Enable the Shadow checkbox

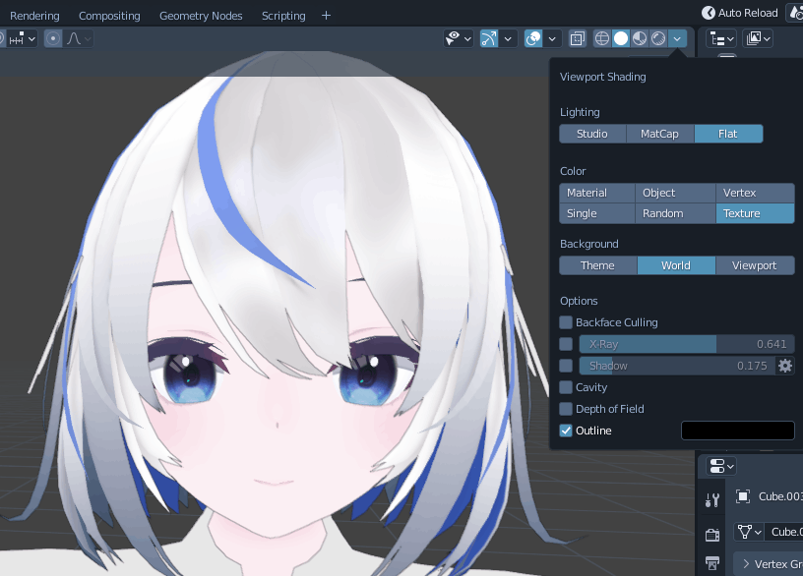[x=566, y=366]
